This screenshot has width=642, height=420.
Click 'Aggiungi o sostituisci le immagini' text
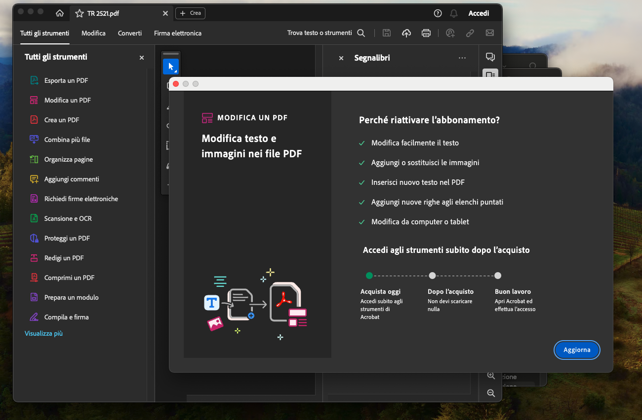[x=425, y=163]
